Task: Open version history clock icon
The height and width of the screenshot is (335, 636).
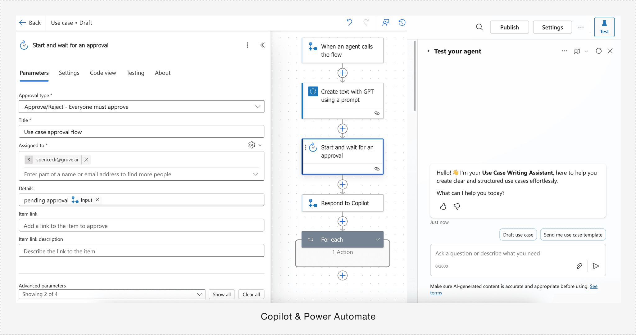Action: (x=402, y=23)
